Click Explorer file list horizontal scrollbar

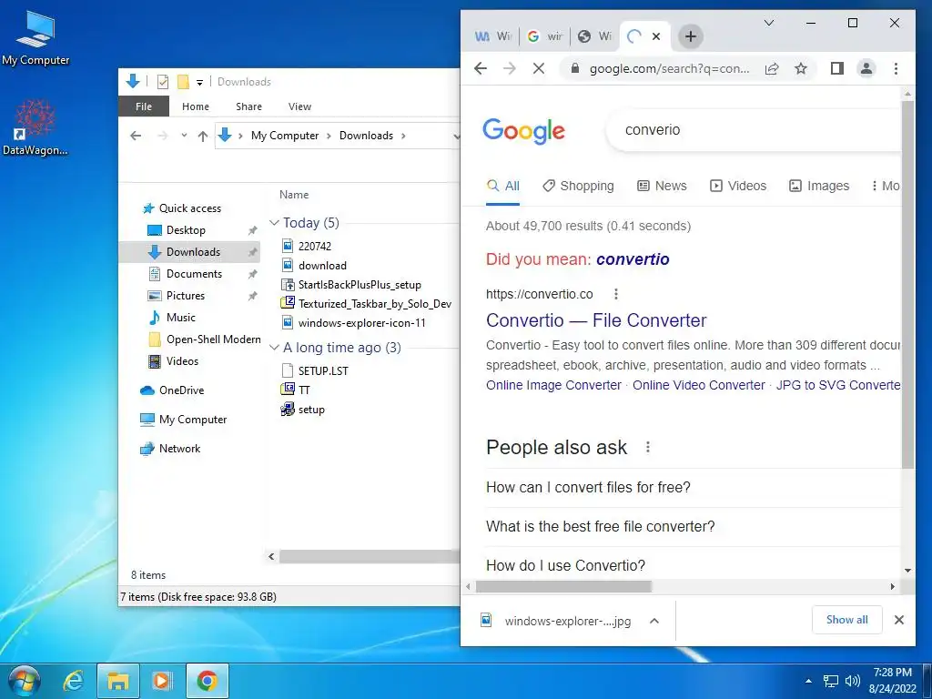[369, 557]
